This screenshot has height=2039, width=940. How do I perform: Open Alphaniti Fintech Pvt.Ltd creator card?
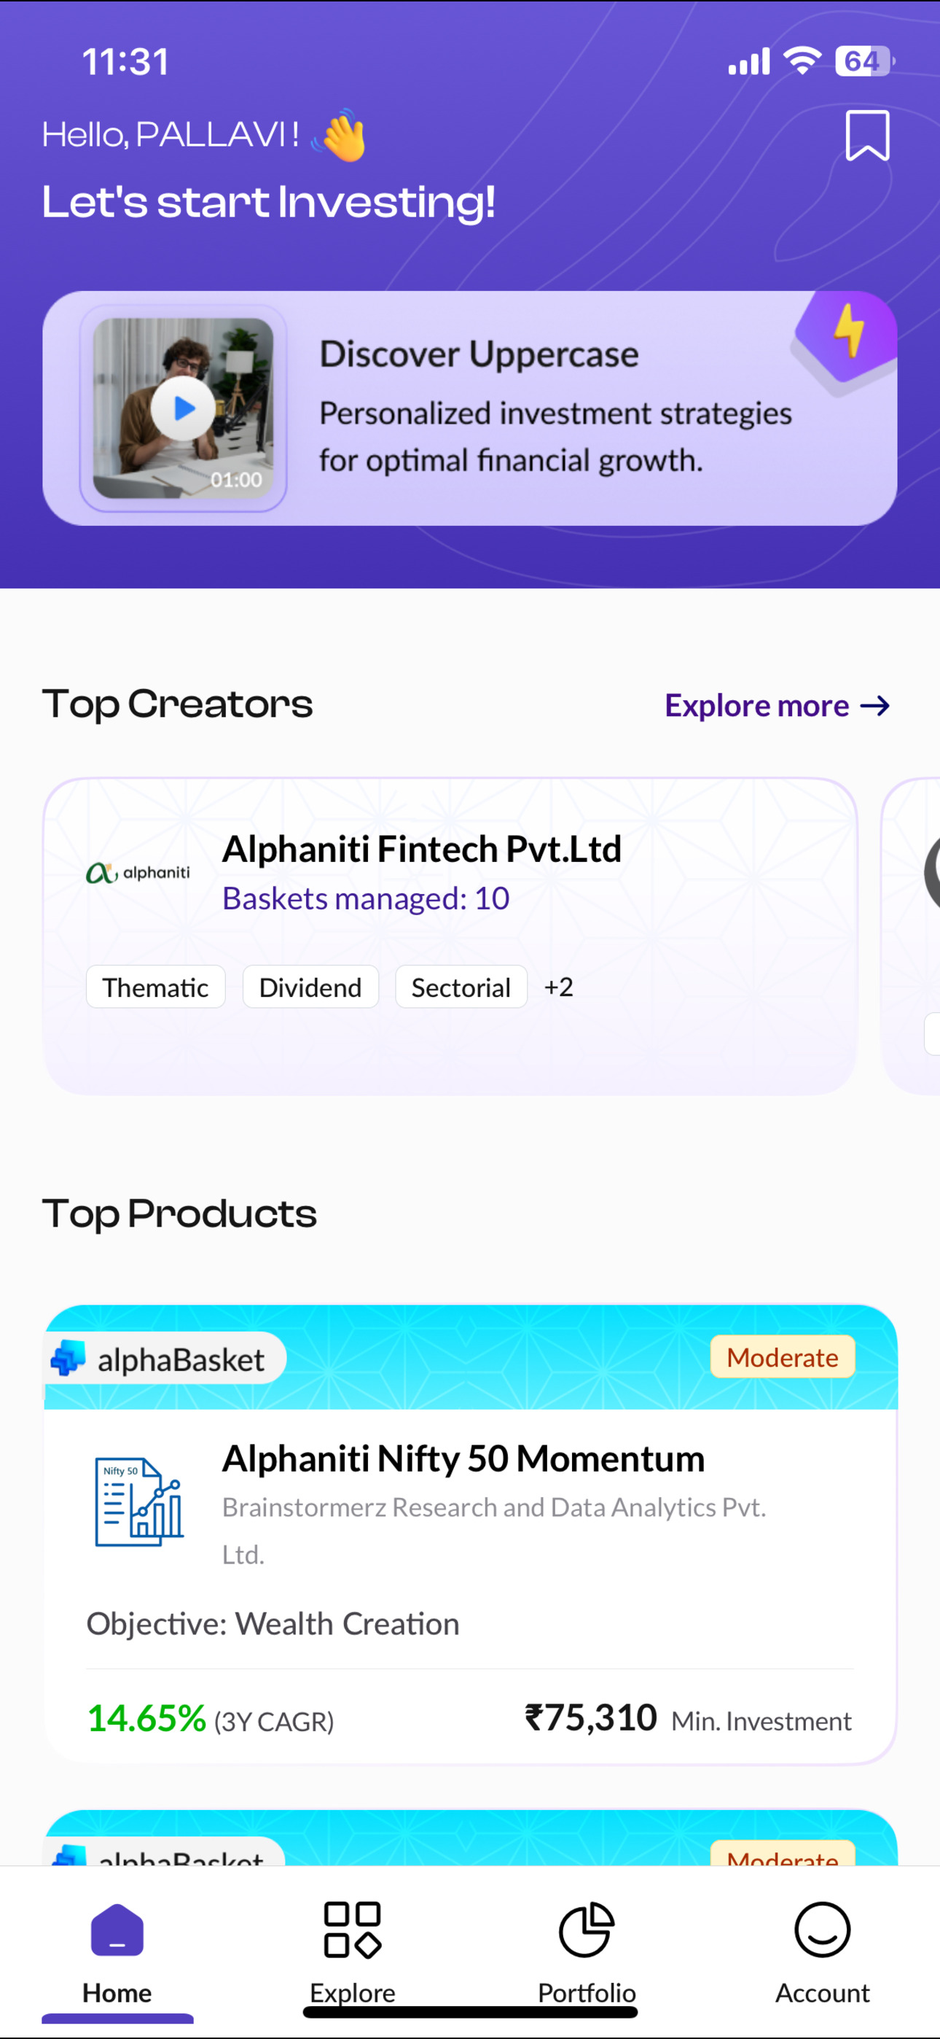[x=450, y=936]
